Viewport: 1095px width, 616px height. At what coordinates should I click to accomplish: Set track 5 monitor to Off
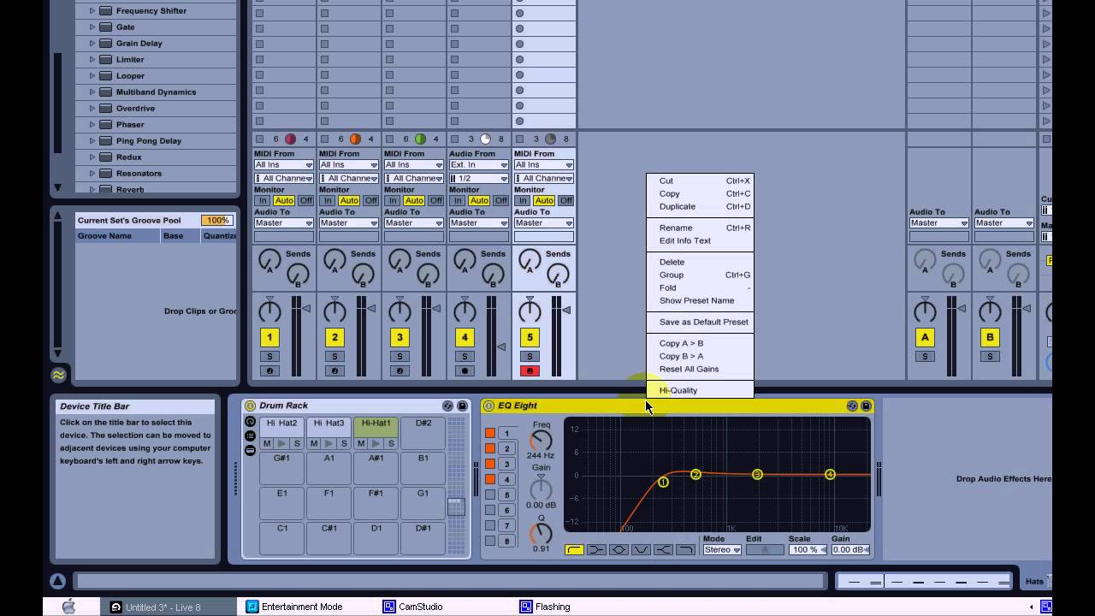pyautogui.click(x=565, y=200)
